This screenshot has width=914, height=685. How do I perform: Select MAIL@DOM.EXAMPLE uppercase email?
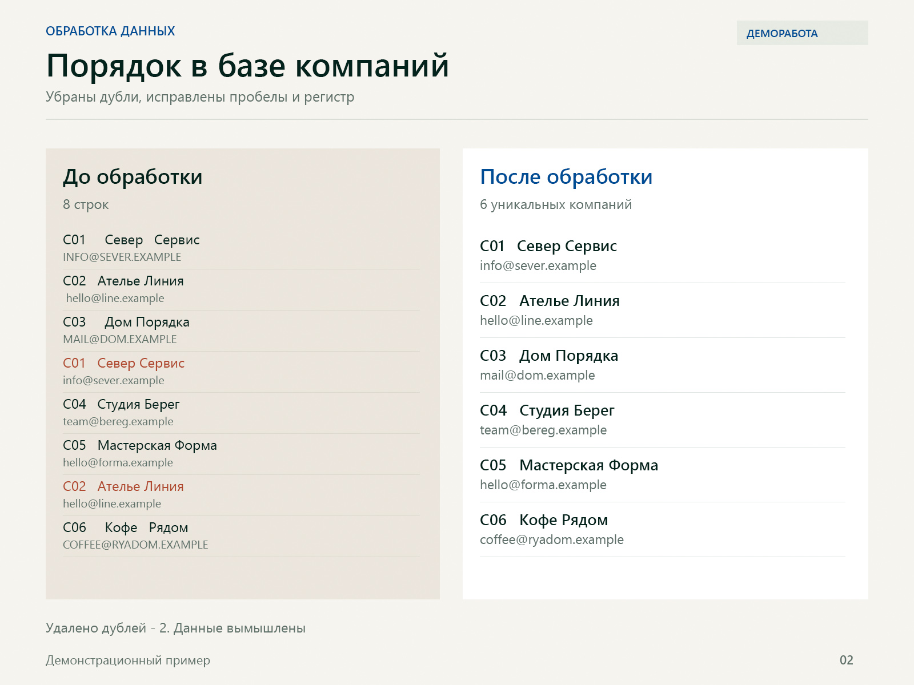point(120,339)
